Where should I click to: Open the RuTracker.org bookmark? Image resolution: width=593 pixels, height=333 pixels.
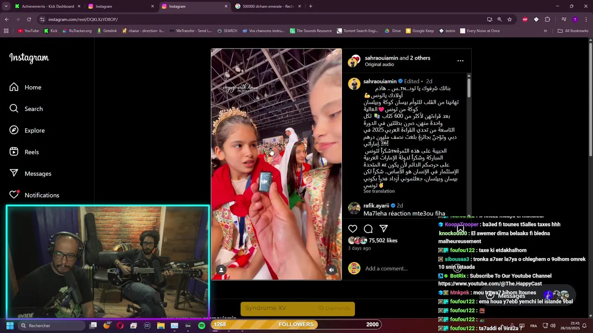76,31
